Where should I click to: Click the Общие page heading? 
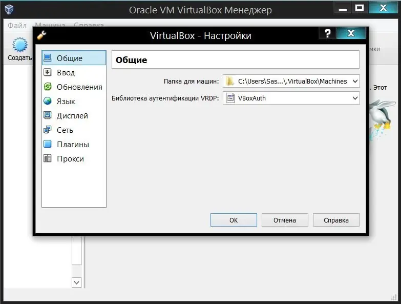coord(132,60)
